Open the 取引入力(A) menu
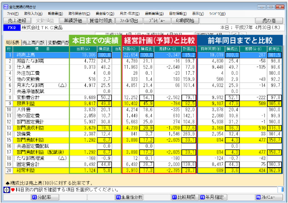The height and width of the screenshot is (203, 288). tap(33, 14)
